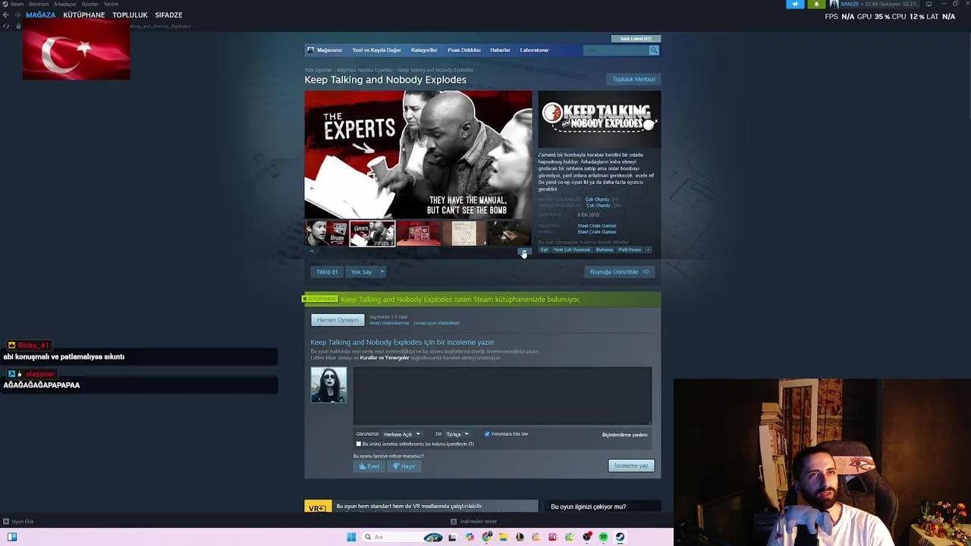Open the Laboratuvar tab
Screen dimensions: 971x546
click(534, 50)
